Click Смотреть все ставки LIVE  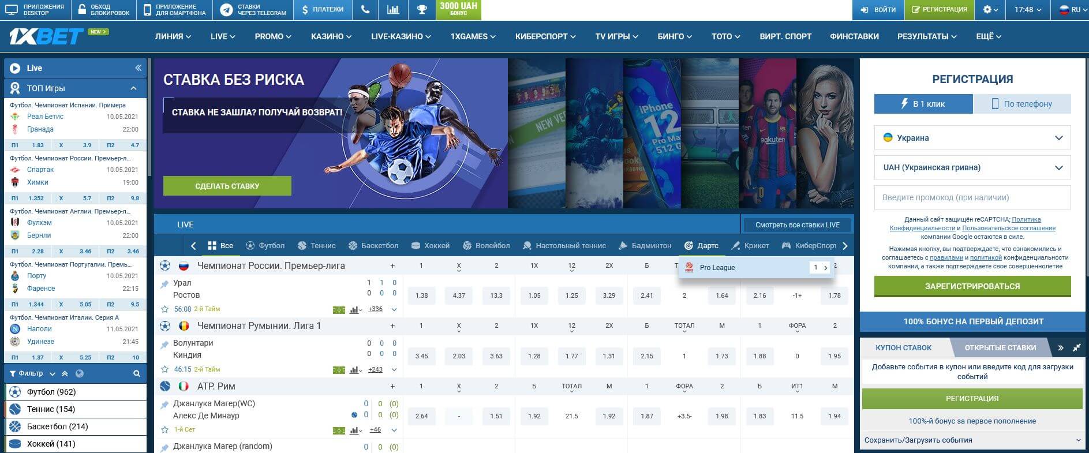(797, 224)
